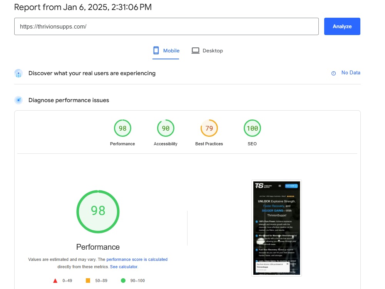Switch to the Desktop tab
The width and height of the screenshot is (385, 289).
pos(207,50)
